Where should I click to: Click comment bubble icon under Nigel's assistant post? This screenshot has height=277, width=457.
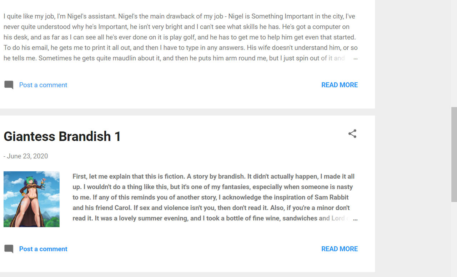(9, 85)
